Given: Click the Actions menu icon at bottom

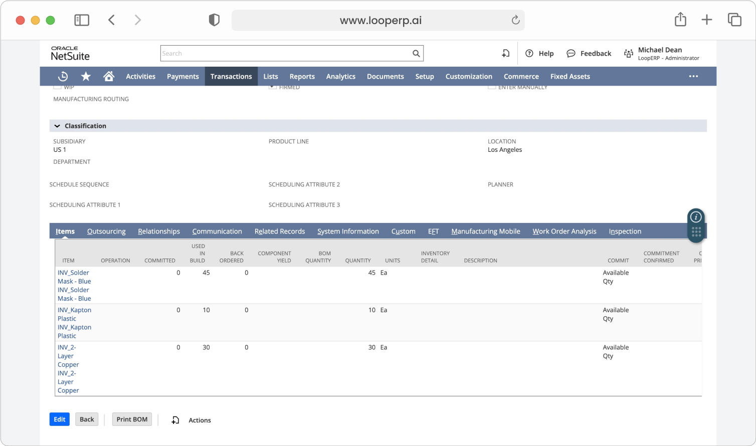Looking at the screenshot, I should (x=175, y=420).
